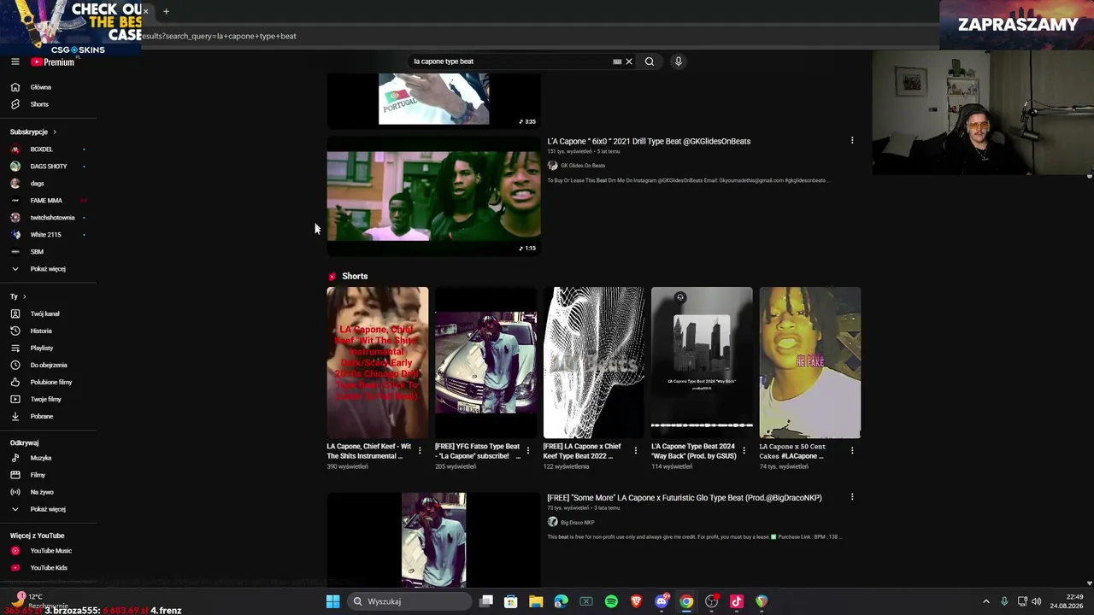Open Spotify from the taskbar

[611, 601]
